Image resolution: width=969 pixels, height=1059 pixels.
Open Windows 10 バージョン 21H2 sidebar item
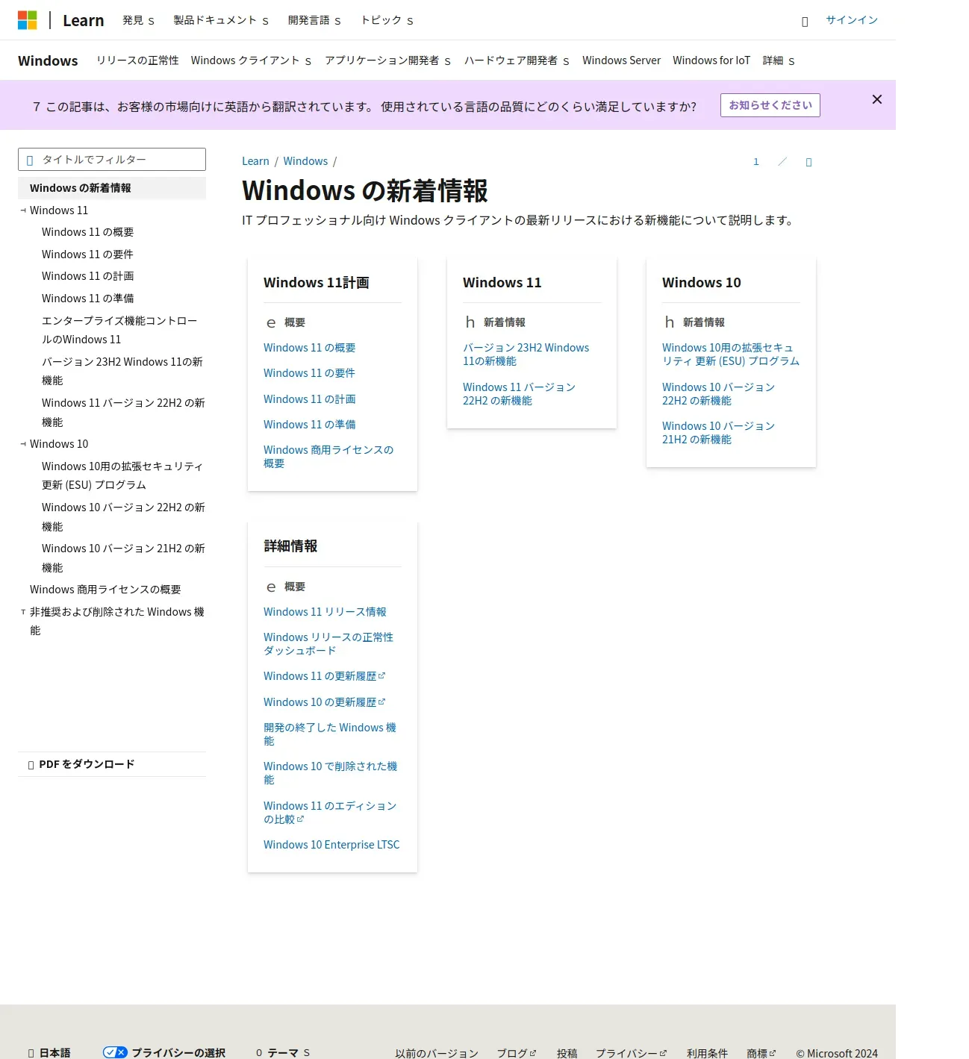coord(123,558)
